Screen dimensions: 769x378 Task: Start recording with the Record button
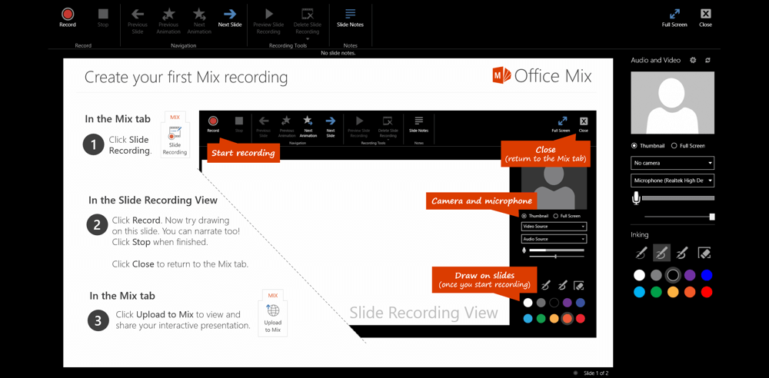pyautogui.click(x=68, y=18)
